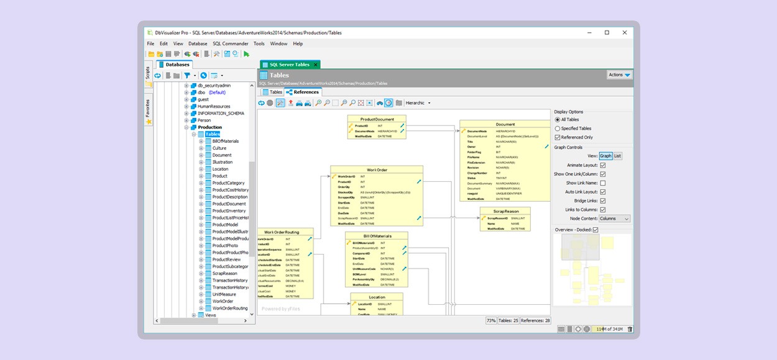This screenshot has width=777, height=360.
Task: Open the SQL Commander menu
Action: pos(231,43)
